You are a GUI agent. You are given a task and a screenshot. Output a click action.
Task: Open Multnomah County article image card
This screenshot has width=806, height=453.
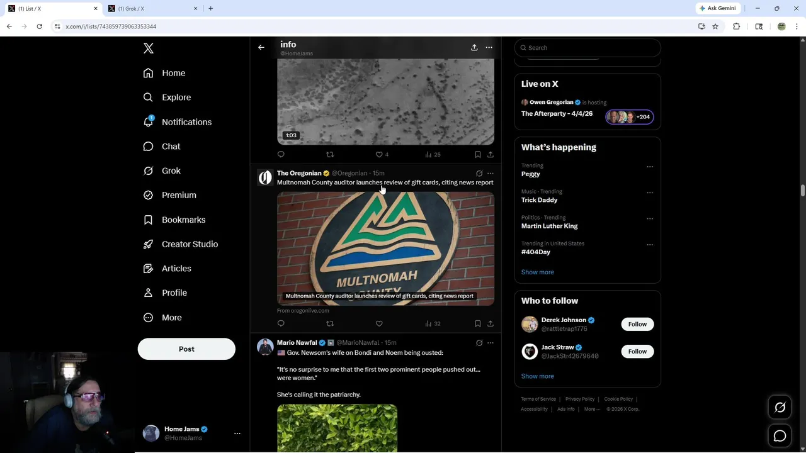pos(385,249)
